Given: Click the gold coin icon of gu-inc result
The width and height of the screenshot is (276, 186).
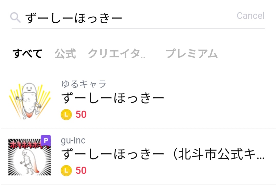Looking at the screenshot, I should pos(66,170).
